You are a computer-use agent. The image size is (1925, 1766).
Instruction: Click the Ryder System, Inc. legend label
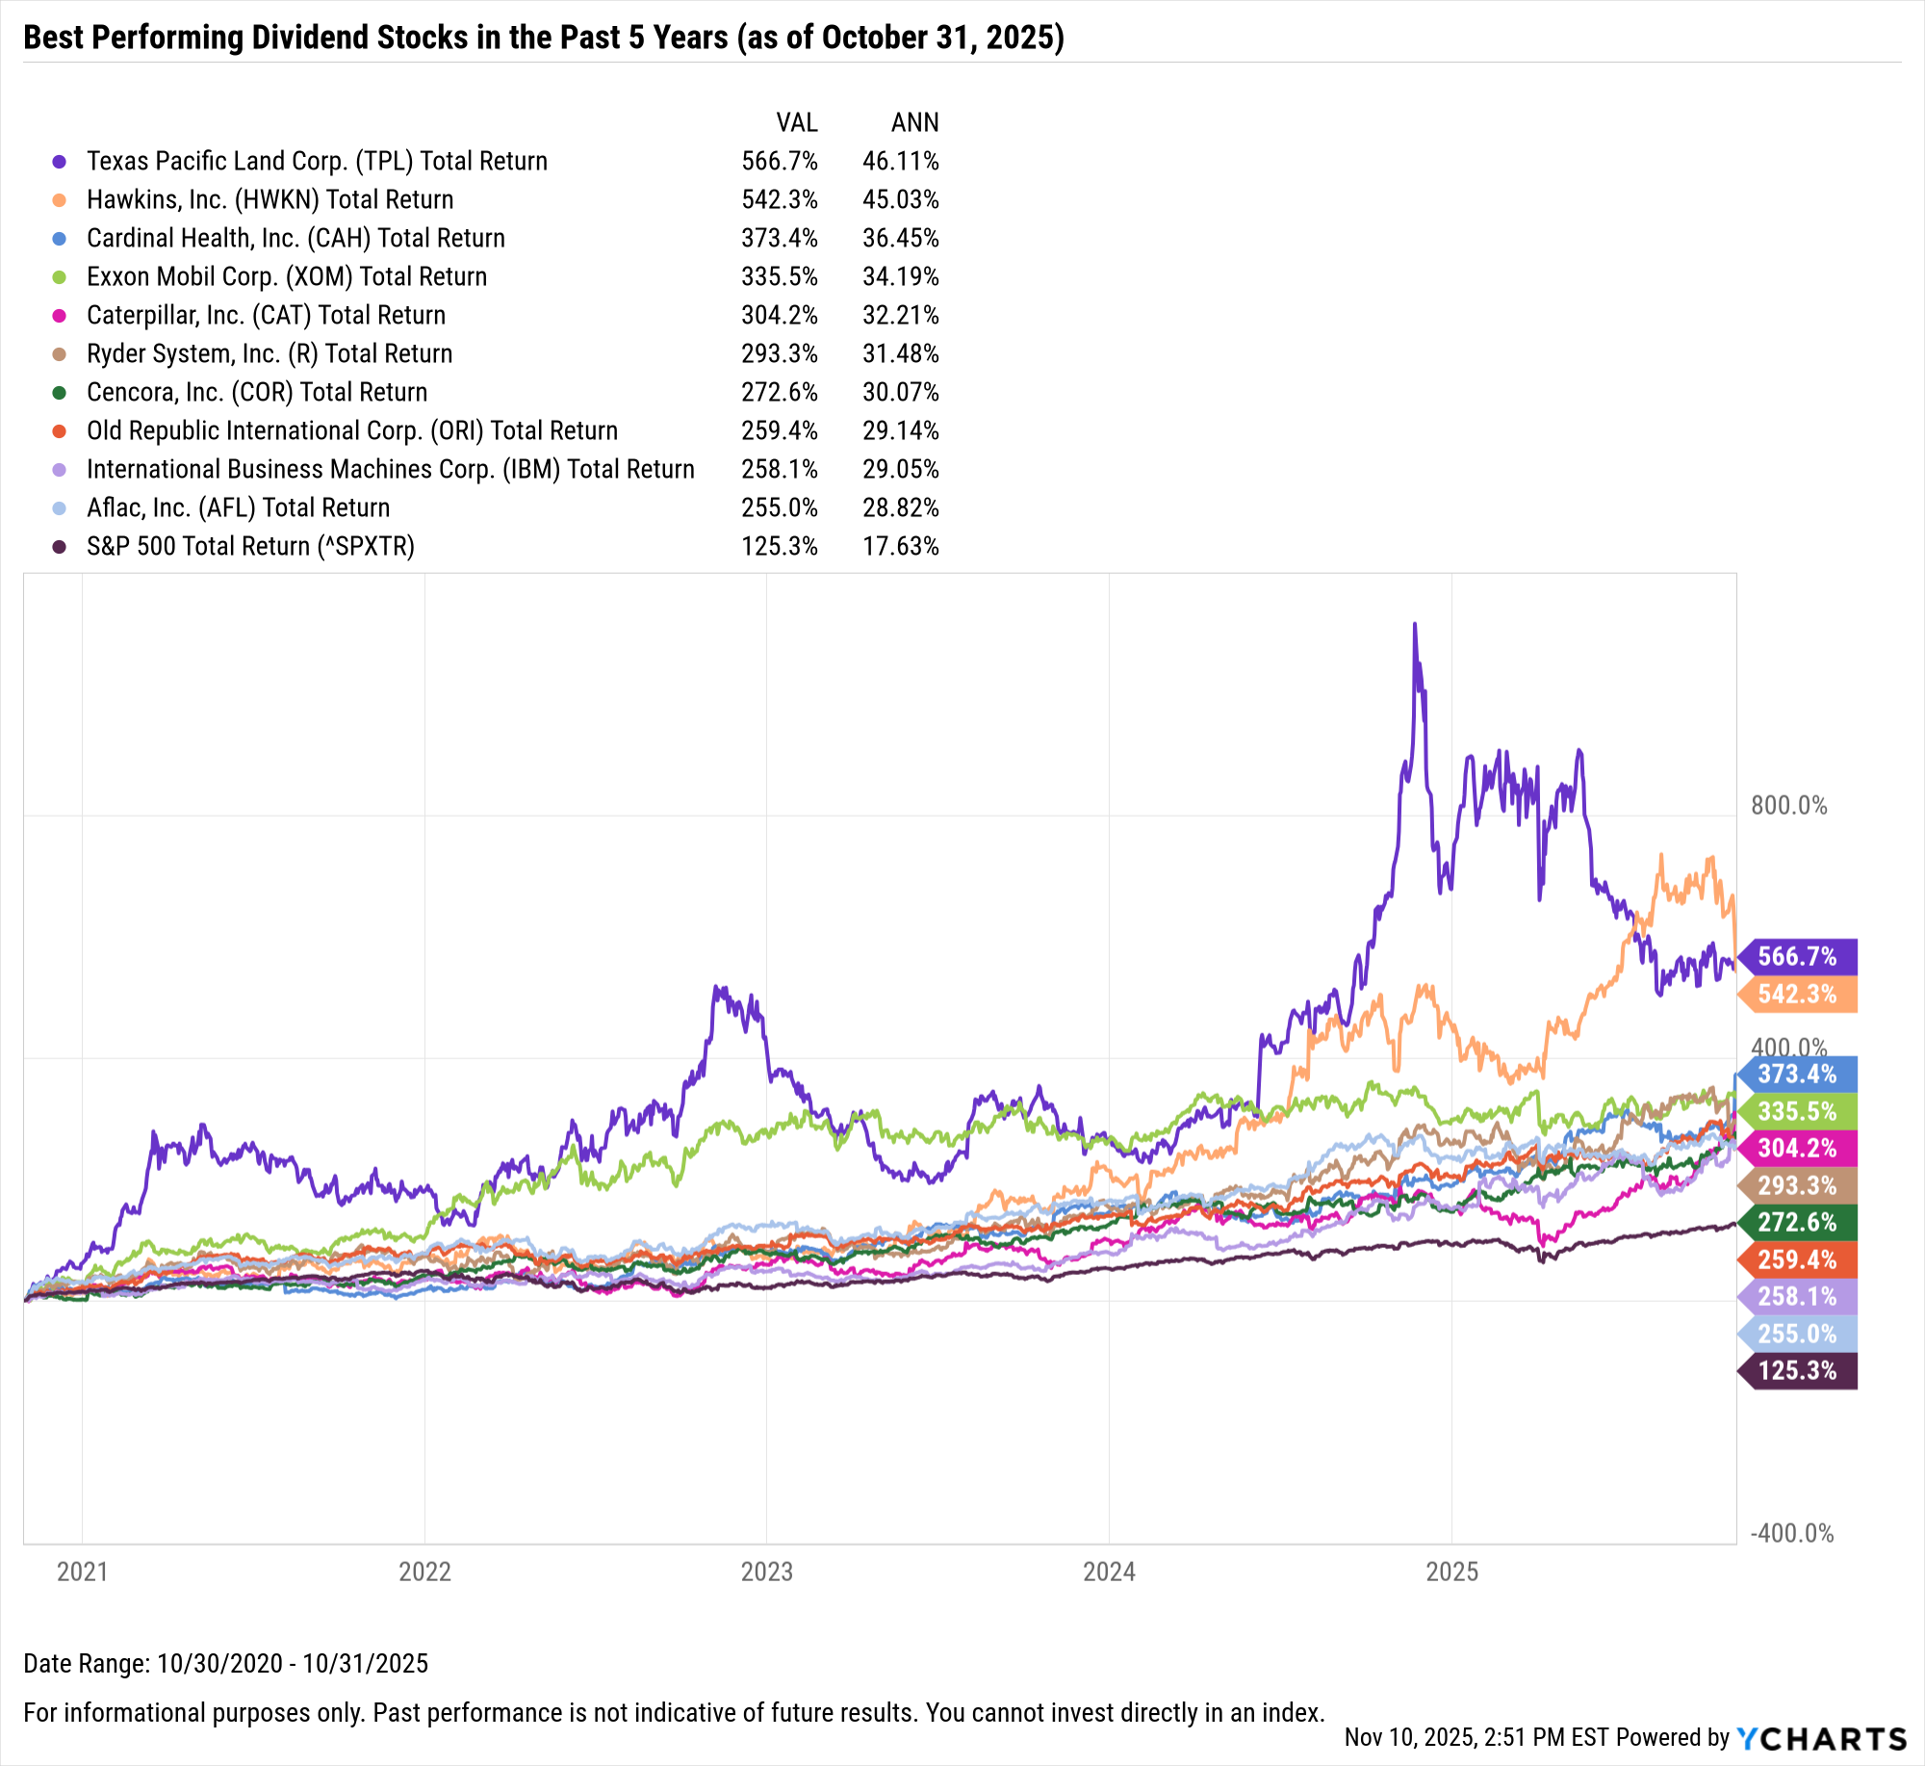(269, 354)
